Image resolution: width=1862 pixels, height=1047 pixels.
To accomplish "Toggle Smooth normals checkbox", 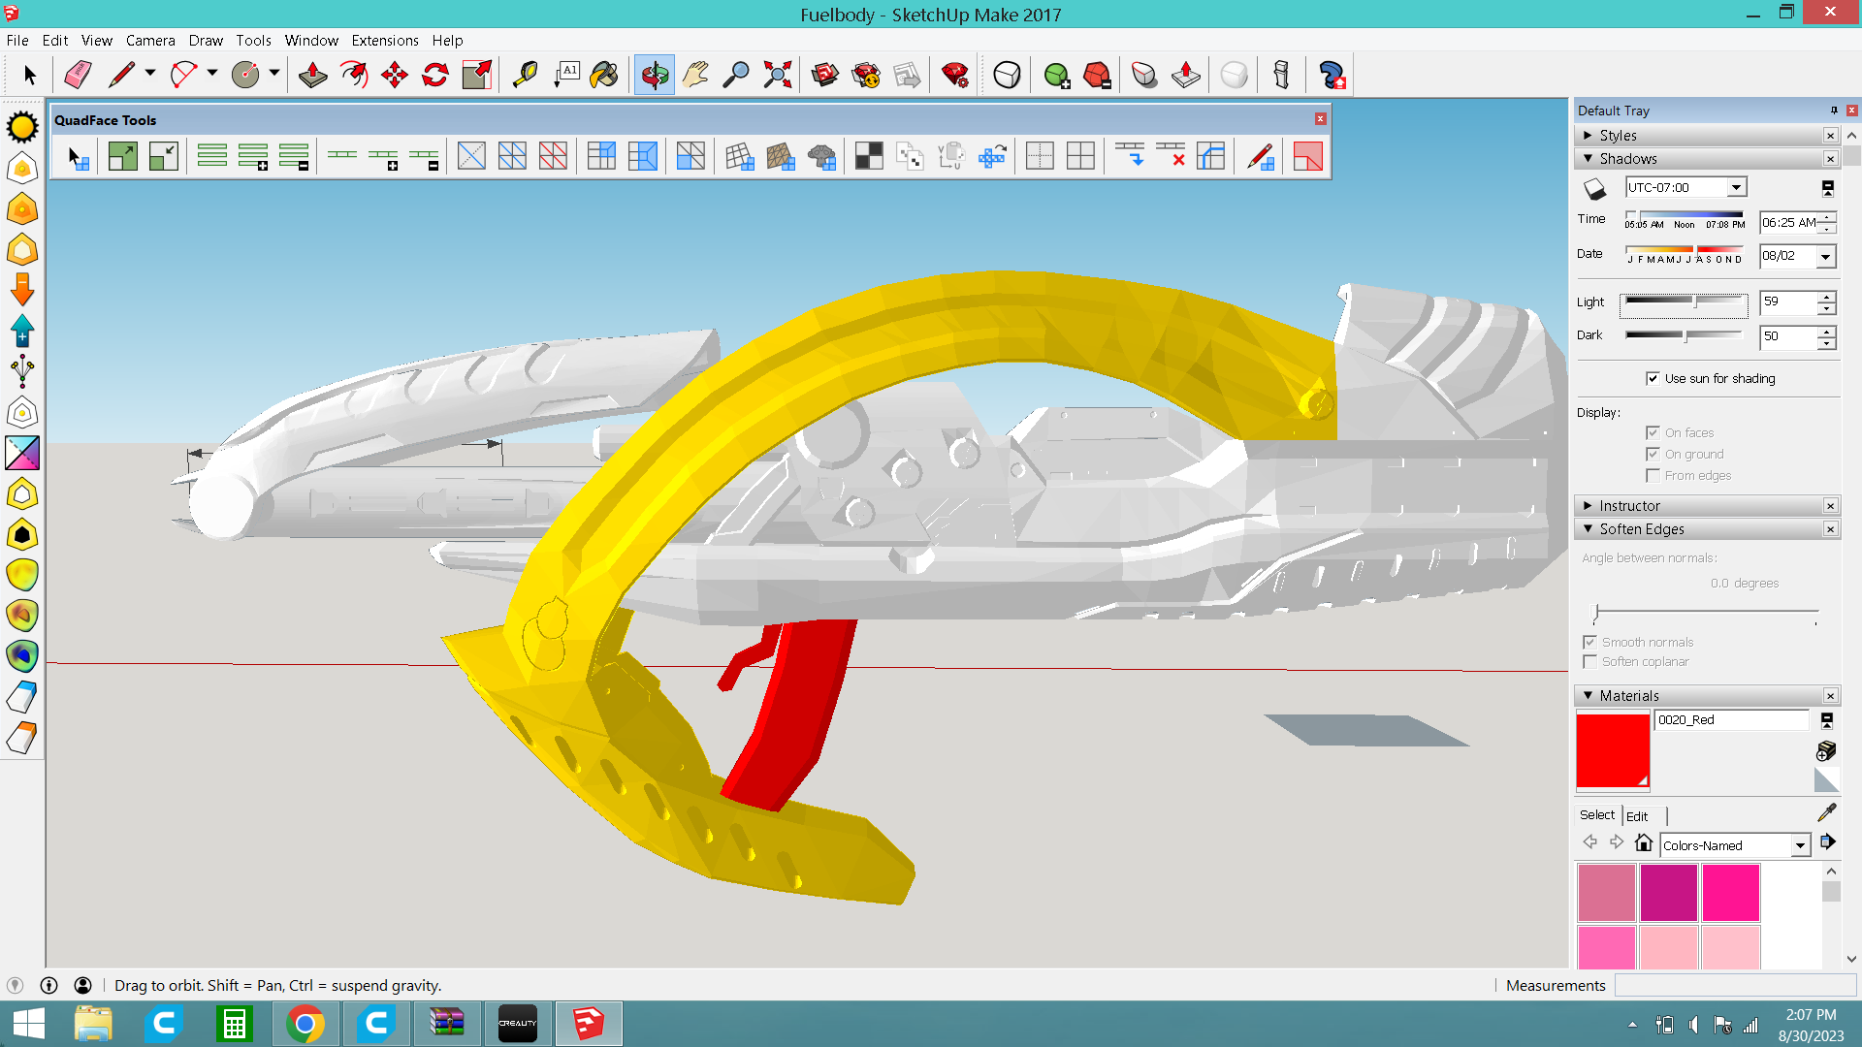I will tap(1589, 642).
